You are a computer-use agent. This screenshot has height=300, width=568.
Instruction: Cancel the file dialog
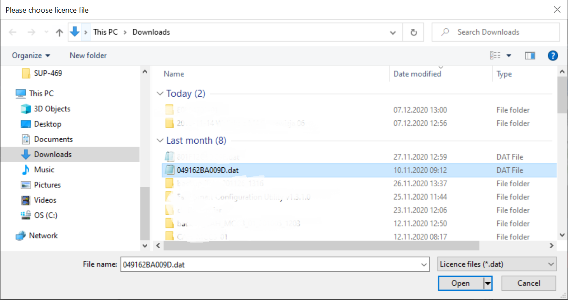(x=528, y=283)
